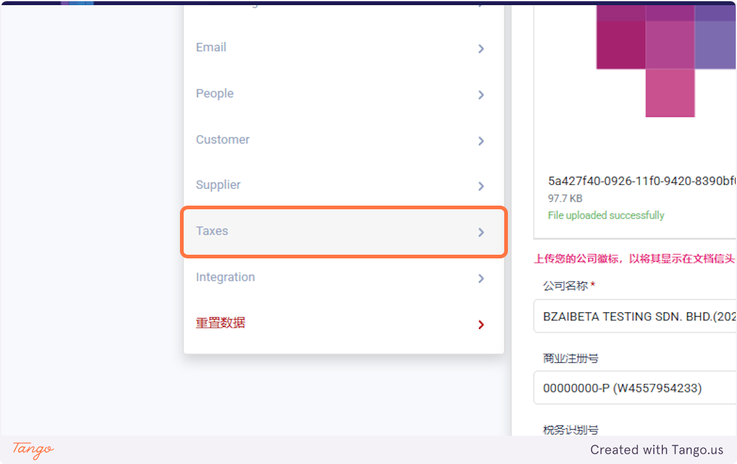Screen dimensions: 737x464
Task: Click the 97.7 KB file size text
Action: (x=565, y=199)
